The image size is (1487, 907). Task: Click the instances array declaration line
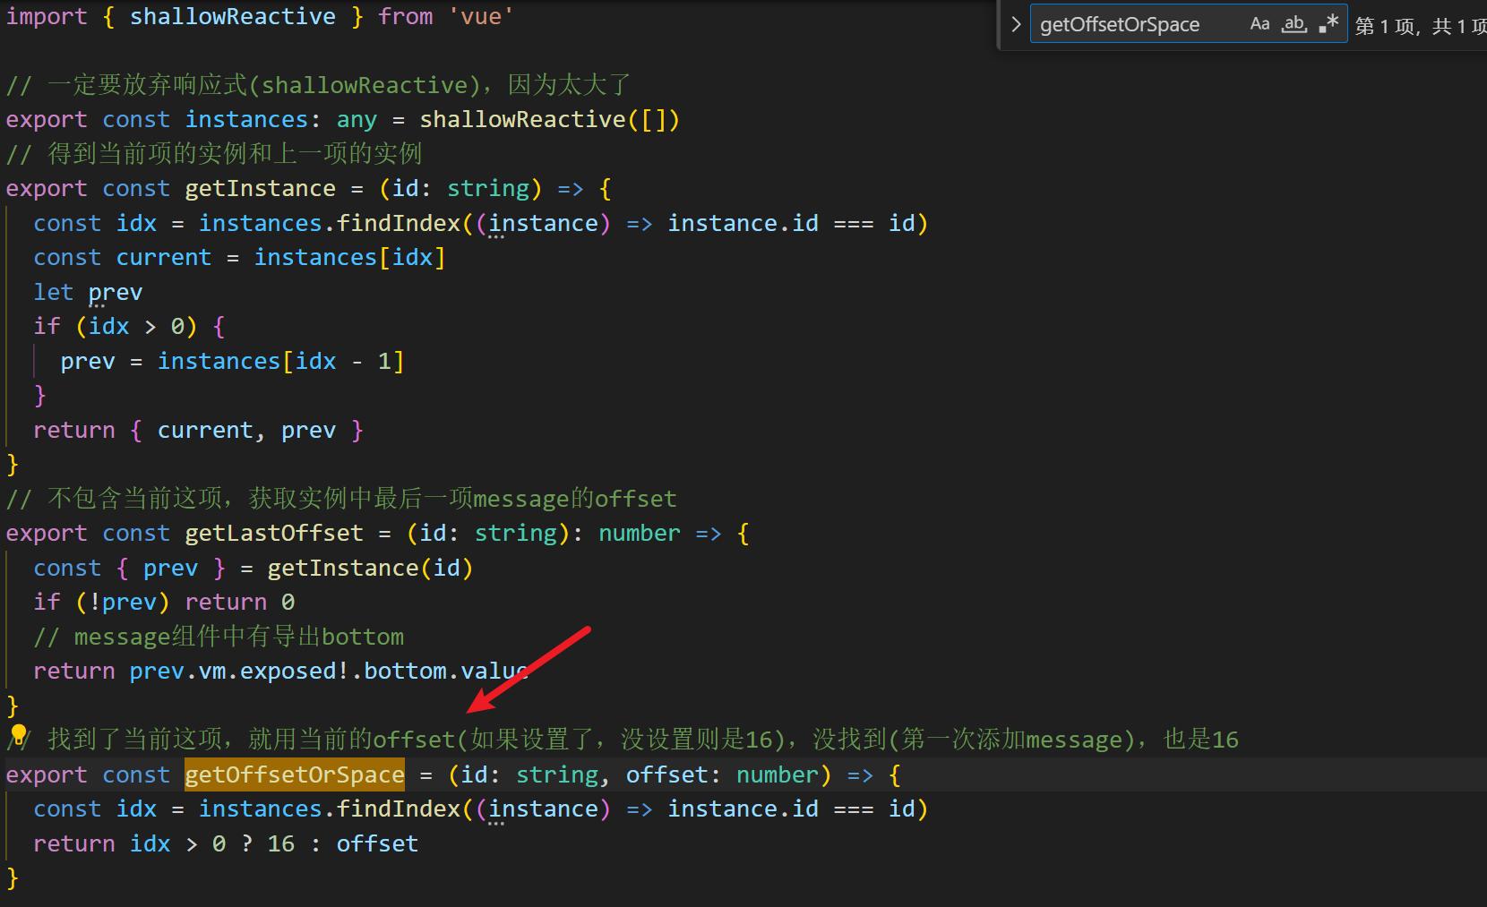(248, 118)
